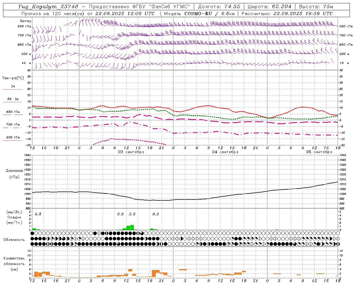The height and width of the screenshot is (283, 354).
Task: Click the 'Облачность' cloudiness label
Action: pos(14,240)
